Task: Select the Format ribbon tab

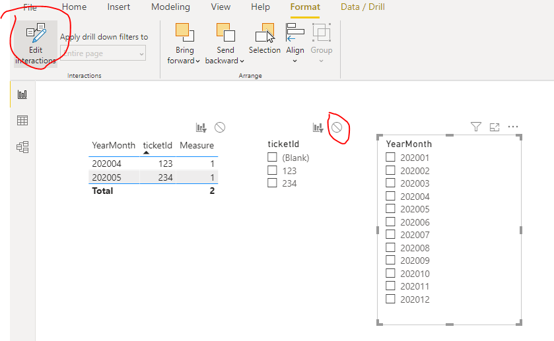Action: coord(305,7)
